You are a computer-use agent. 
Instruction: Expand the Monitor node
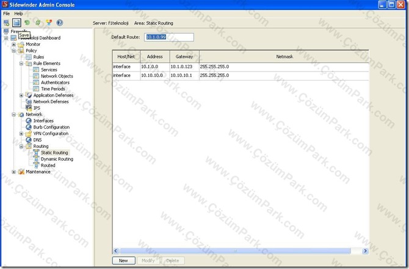13,45
